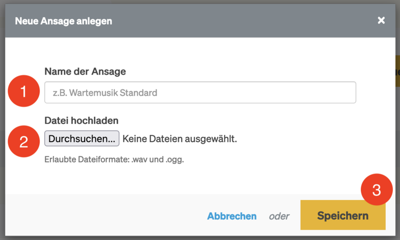400x240 pixels.
Task: Click the word "oder" in the footer
Action: 279,216
